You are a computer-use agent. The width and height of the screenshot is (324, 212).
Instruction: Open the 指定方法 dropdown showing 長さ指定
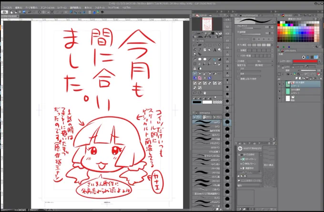click(x=260, y=65)
